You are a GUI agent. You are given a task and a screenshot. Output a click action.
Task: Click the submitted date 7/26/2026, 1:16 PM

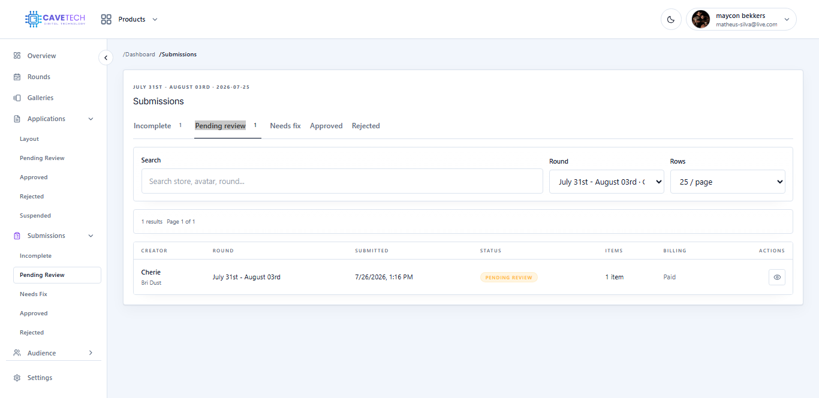pos(384,277)
